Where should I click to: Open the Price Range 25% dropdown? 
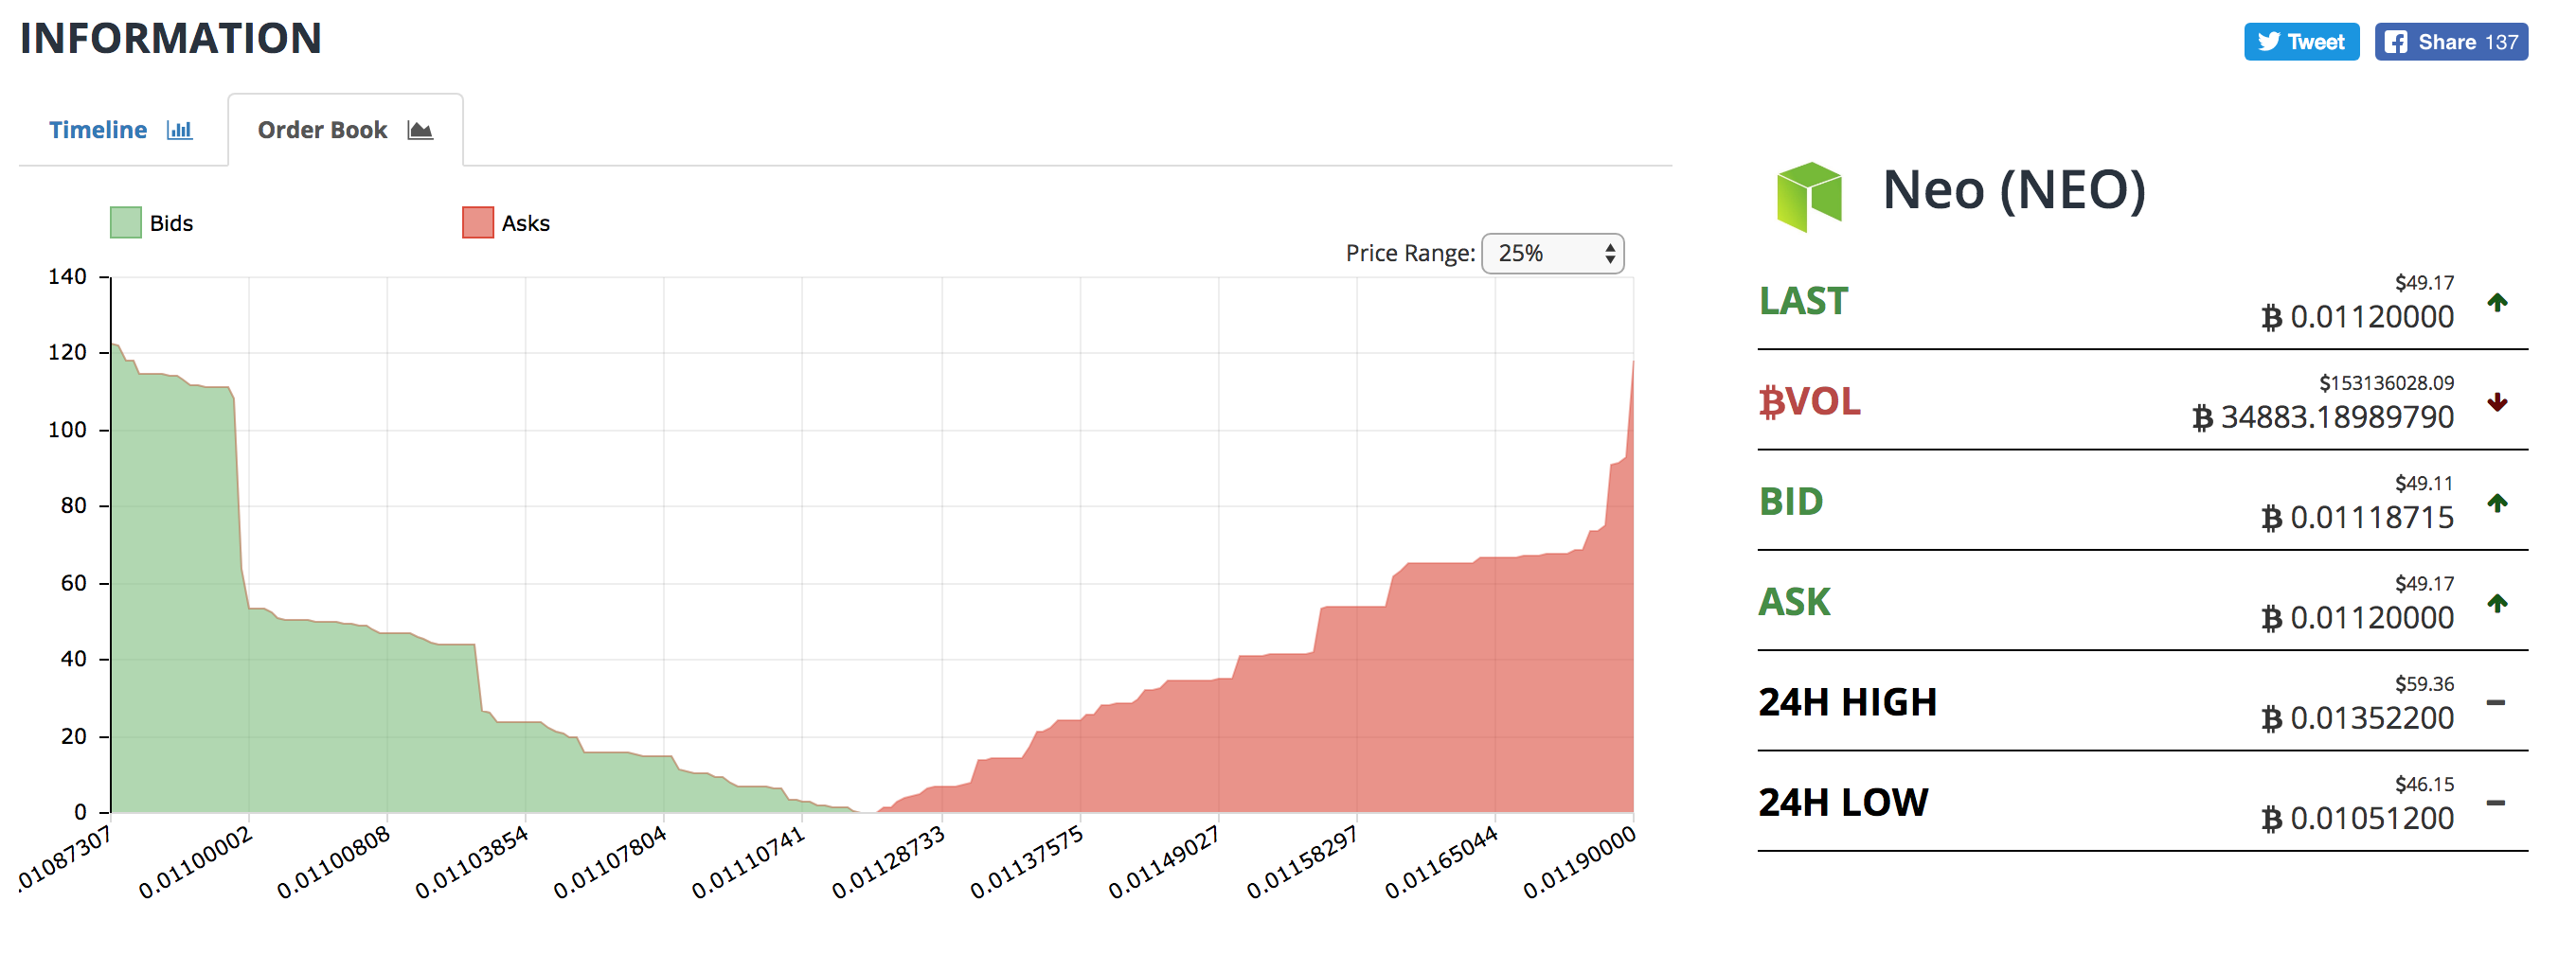pyautogui.click(x=1552, y=254)
